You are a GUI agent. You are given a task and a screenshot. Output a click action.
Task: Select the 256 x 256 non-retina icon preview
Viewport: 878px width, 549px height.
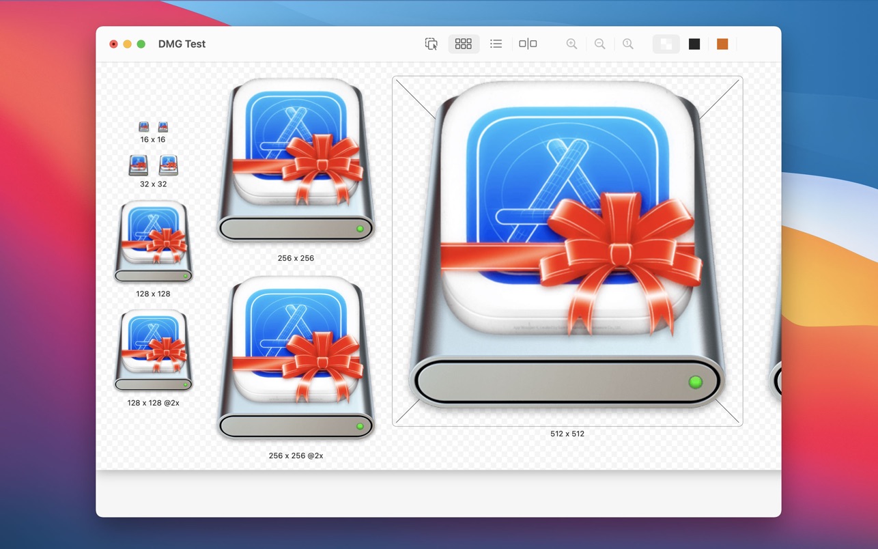tap(296, 160)
